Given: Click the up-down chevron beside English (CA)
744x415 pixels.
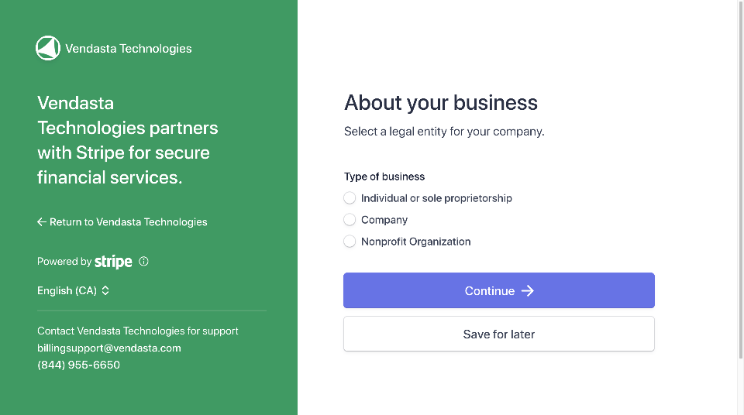Looking at the screenshot, I should (x=105, y=291).
